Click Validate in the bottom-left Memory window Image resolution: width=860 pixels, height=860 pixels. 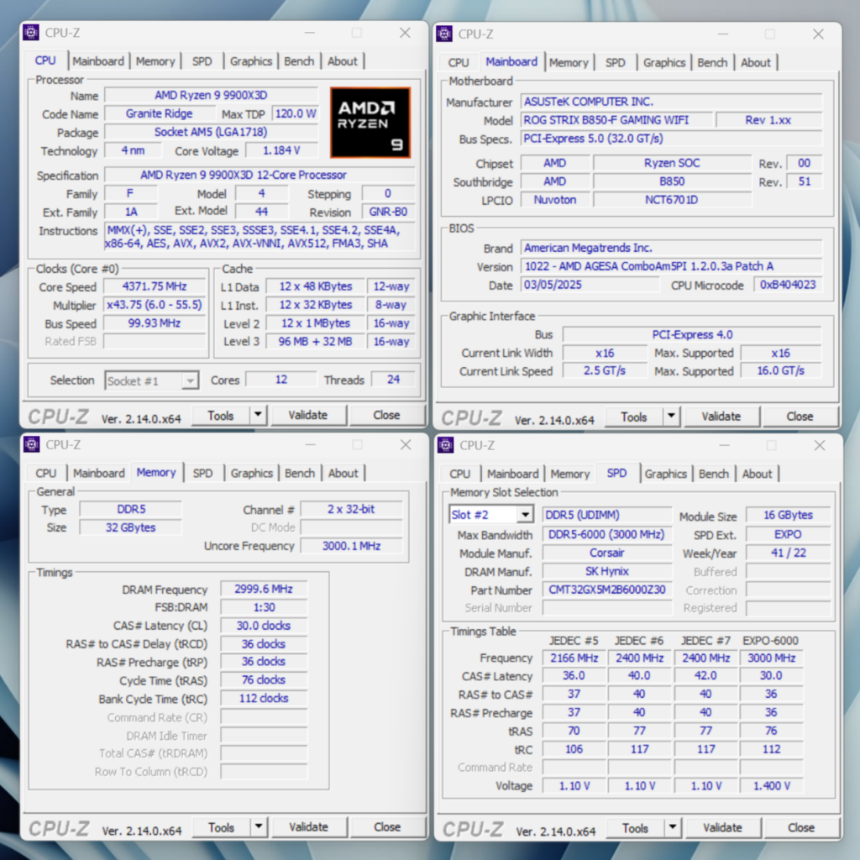tap(309, 826)
